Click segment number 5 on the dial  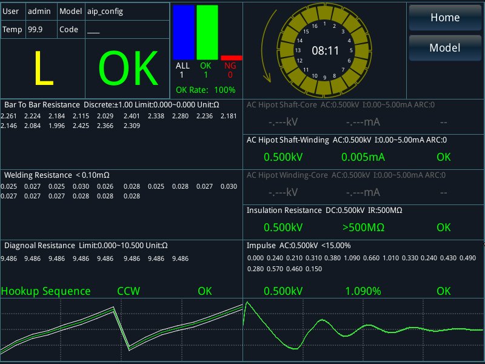(351, 50)
